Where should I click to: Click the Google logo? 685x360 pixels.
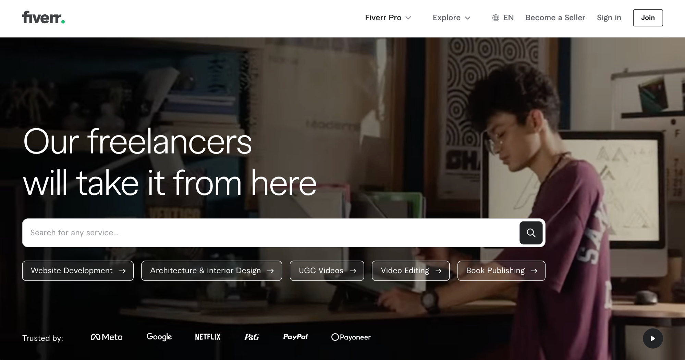[159, 337]
